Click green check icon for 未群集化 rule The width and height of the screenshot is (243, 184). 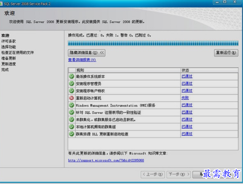pyautogui.click(x=71, y=119)
